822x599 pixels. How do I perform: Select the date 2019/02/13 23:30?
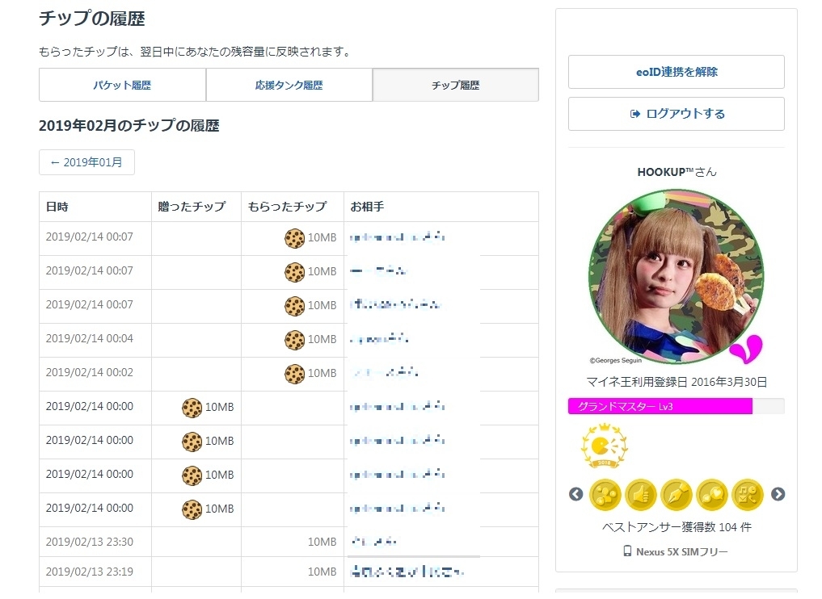(89, 542)
